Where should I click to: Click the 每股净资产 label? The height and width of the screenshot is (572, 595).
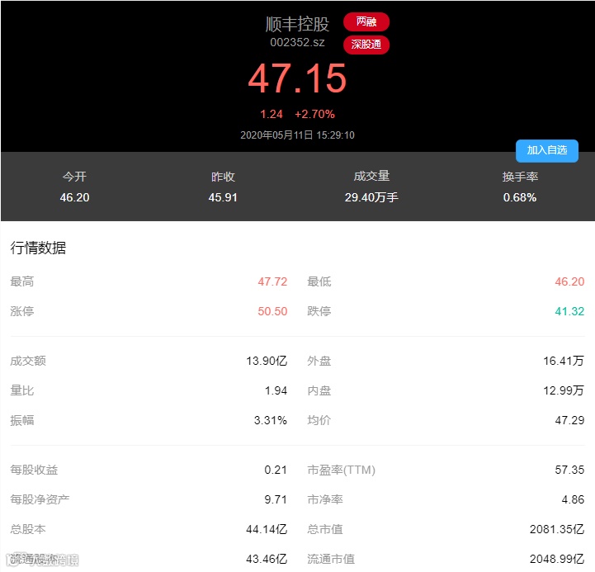tap(40, 499)
